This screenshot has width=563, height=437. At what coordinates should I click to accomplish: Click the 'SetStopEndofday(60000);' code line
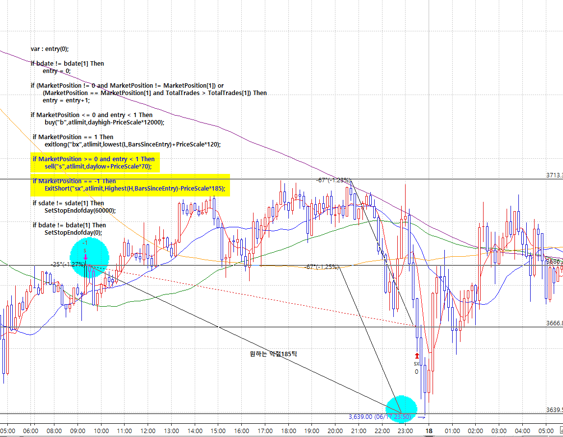click(x=80, y=211)
